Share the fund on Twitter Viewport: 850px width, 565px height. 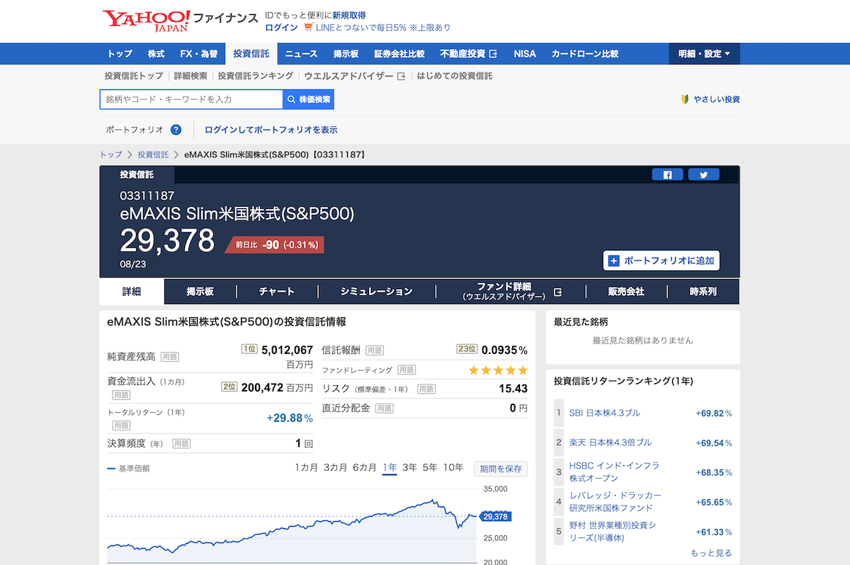coord(703,175)
